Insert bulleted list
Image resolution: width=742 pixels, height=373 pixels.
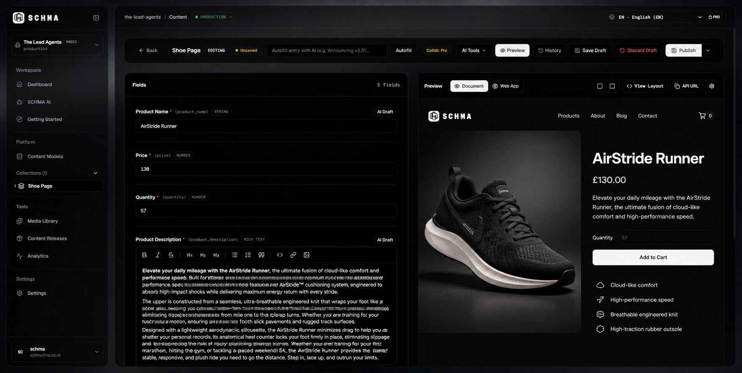click(234, 255)
